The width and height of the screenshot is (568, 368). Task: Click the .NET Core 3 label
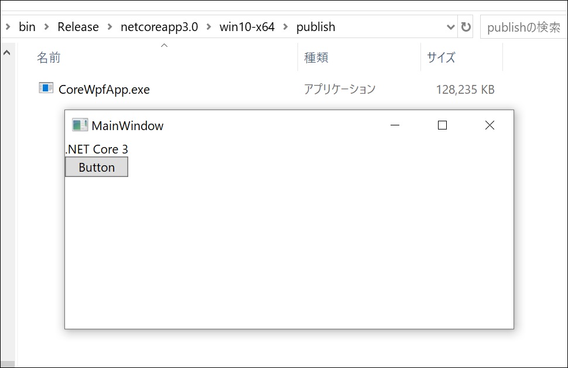(x=97, y=149)
